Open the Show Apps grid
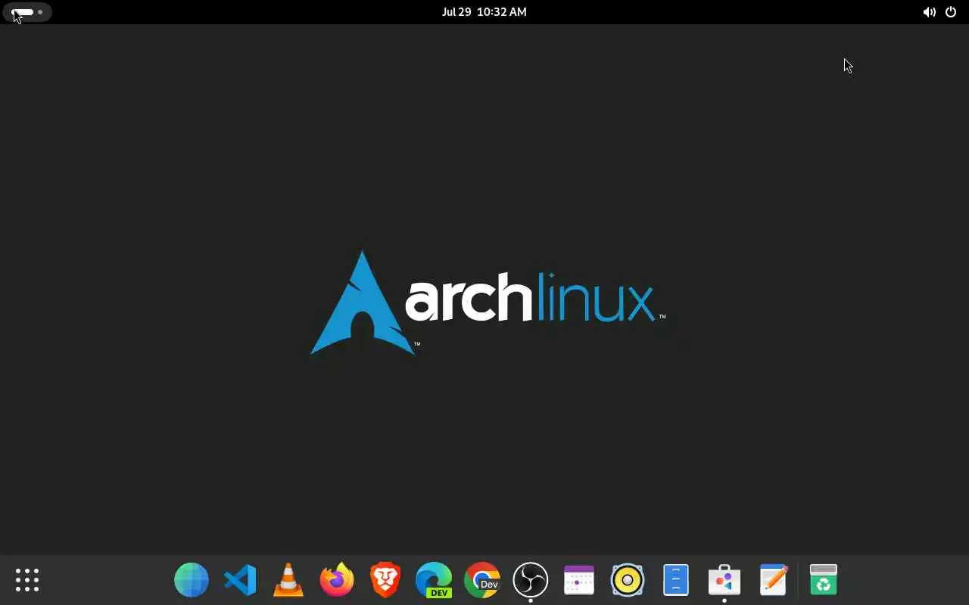This screenshot has height=605, width=969. tap(27, 580)
